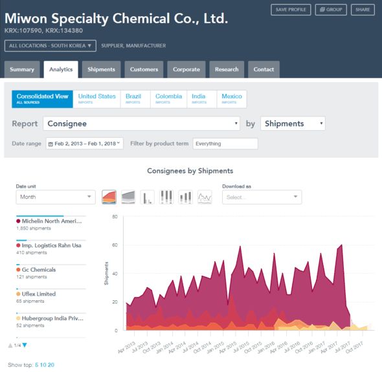Screen dimensions: 382x372
Task: Click the 1,850 shipments count text
Action: (34, 228)
